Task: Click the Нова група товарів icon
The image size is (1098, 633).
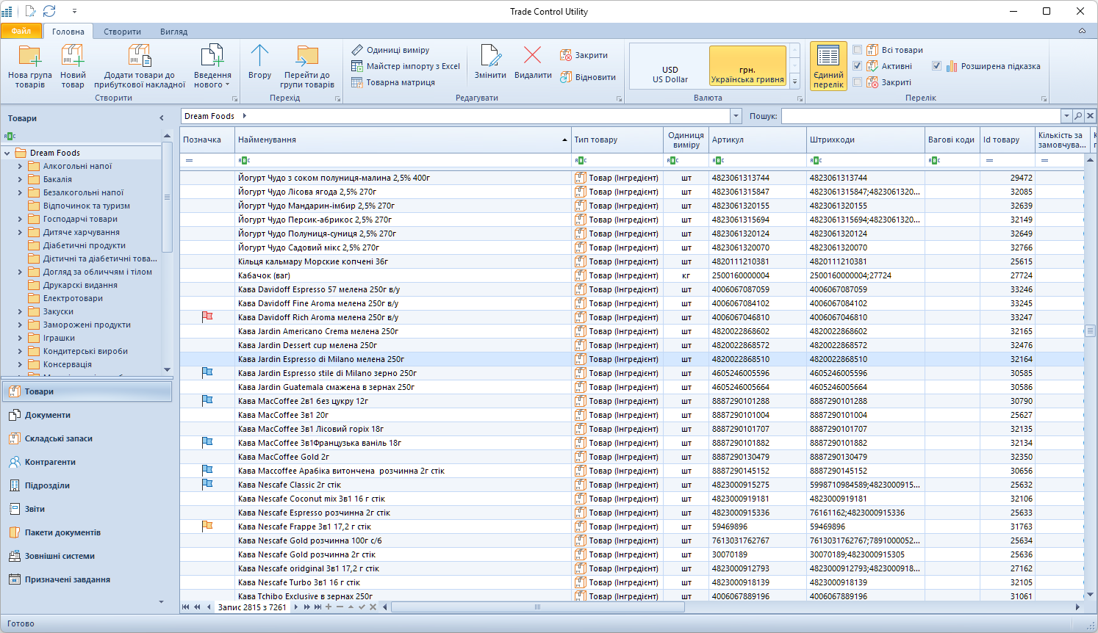Action: click(30, 57)
